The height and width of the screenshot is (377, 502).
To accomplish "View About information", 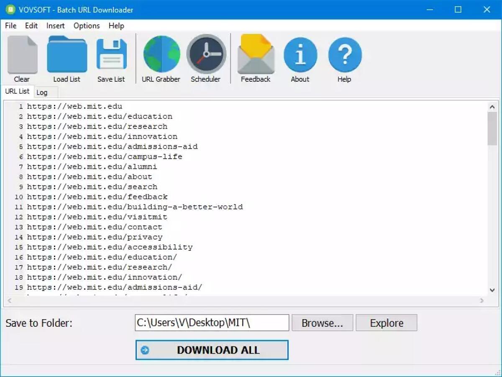I will [x=300, y=54].
